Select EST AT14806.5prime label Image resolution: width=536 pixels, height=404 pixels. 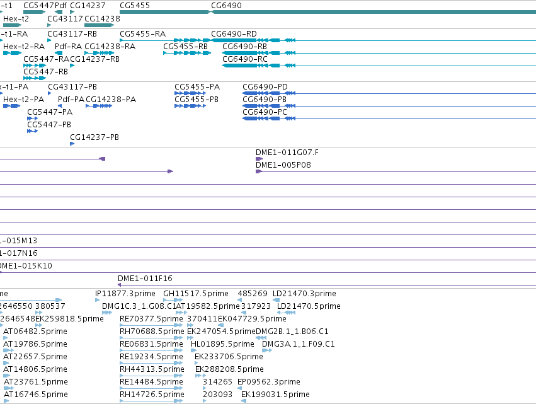(35, 369)
